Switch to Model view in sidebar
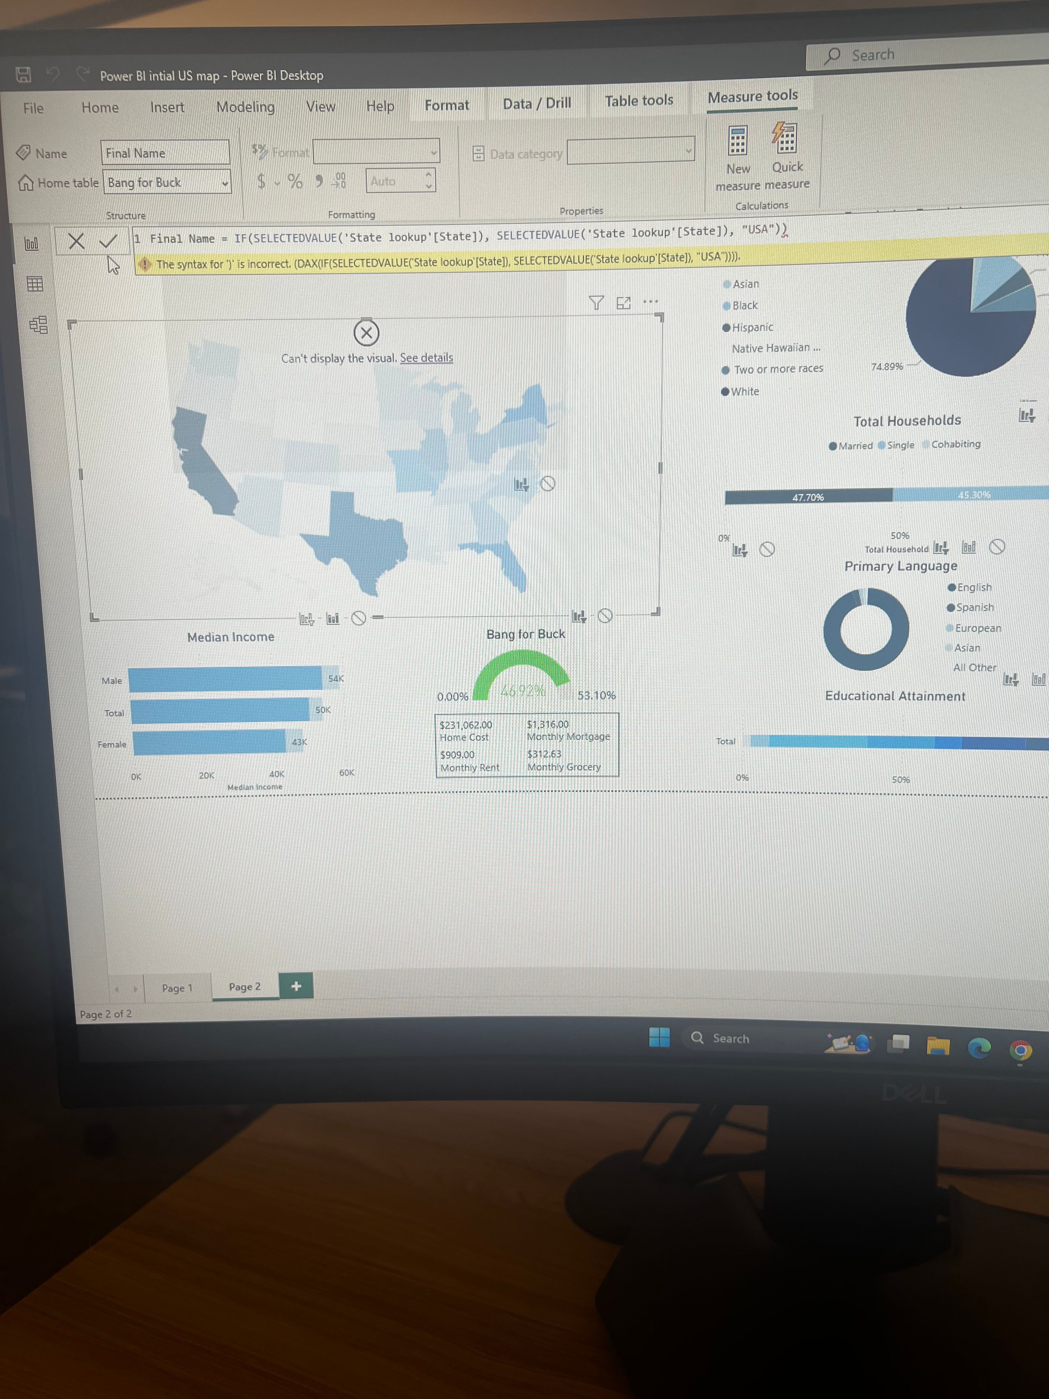This screenshot has width=1049, height=1399. click(x=38, y=325)
